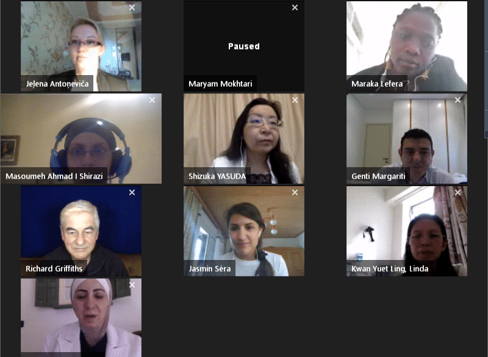
Task: Select Masoumeh Ahmad I Shirazi's video thumbnail
Action: 81,139
